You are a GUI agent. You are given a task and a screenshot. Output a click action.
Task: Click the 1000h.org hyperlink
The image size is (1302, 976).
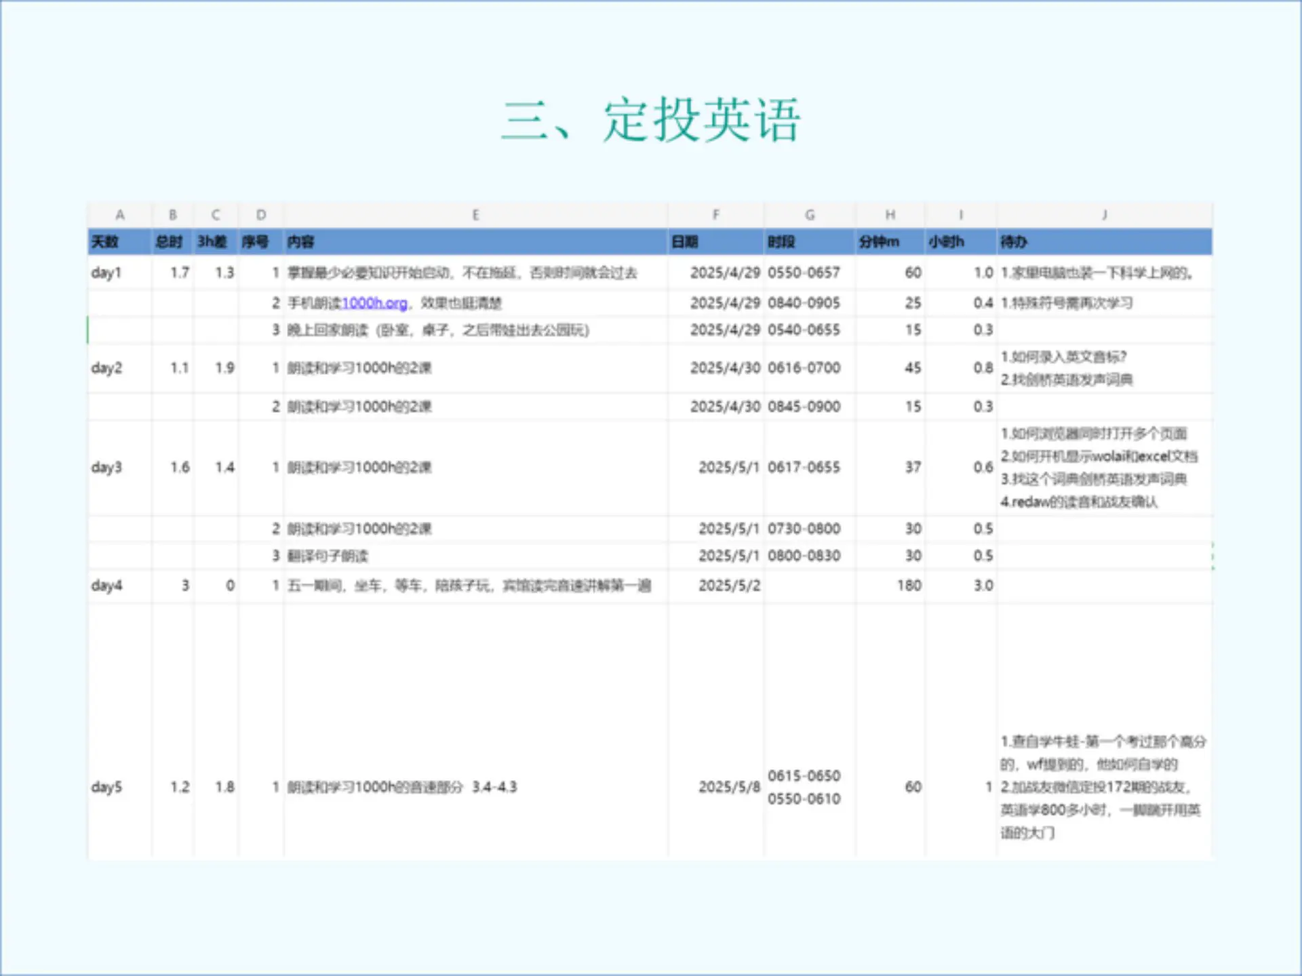374,303
